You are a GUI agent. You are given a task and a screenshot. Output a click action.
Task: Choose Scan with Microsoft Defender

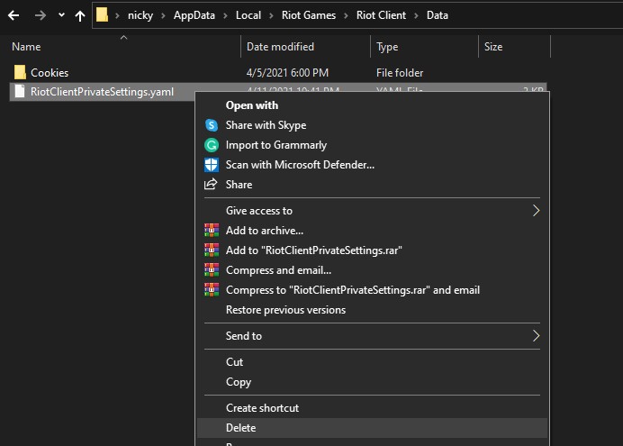[300, 165]
